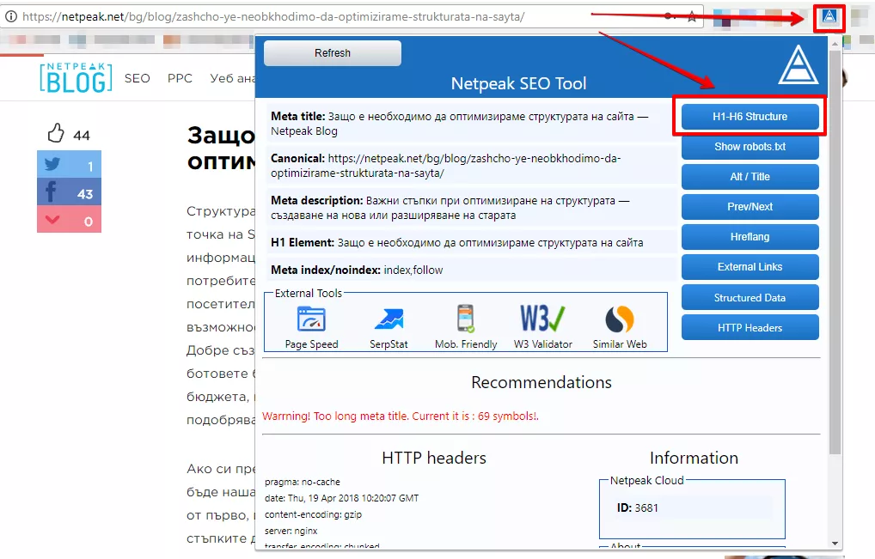Select the Meta index/noindex value

413,270
